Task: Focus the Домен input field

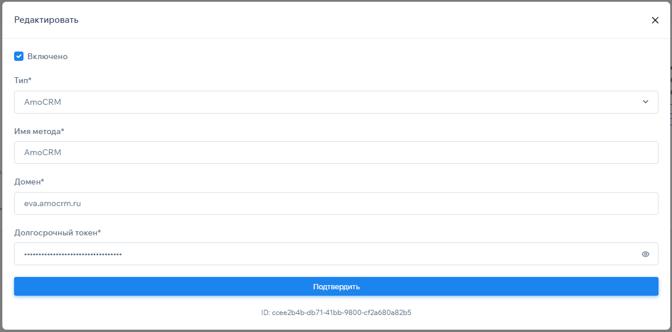Action: tap(336, 203)
